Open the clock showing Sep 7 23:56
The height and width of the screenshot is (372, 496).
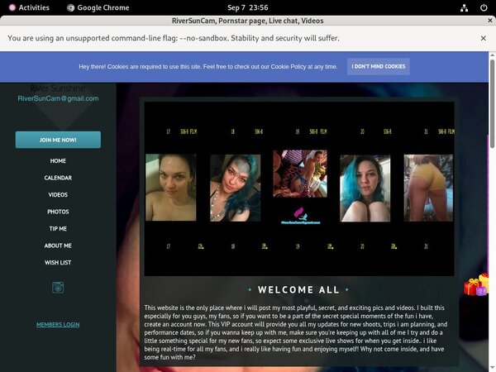pos(247,7)
